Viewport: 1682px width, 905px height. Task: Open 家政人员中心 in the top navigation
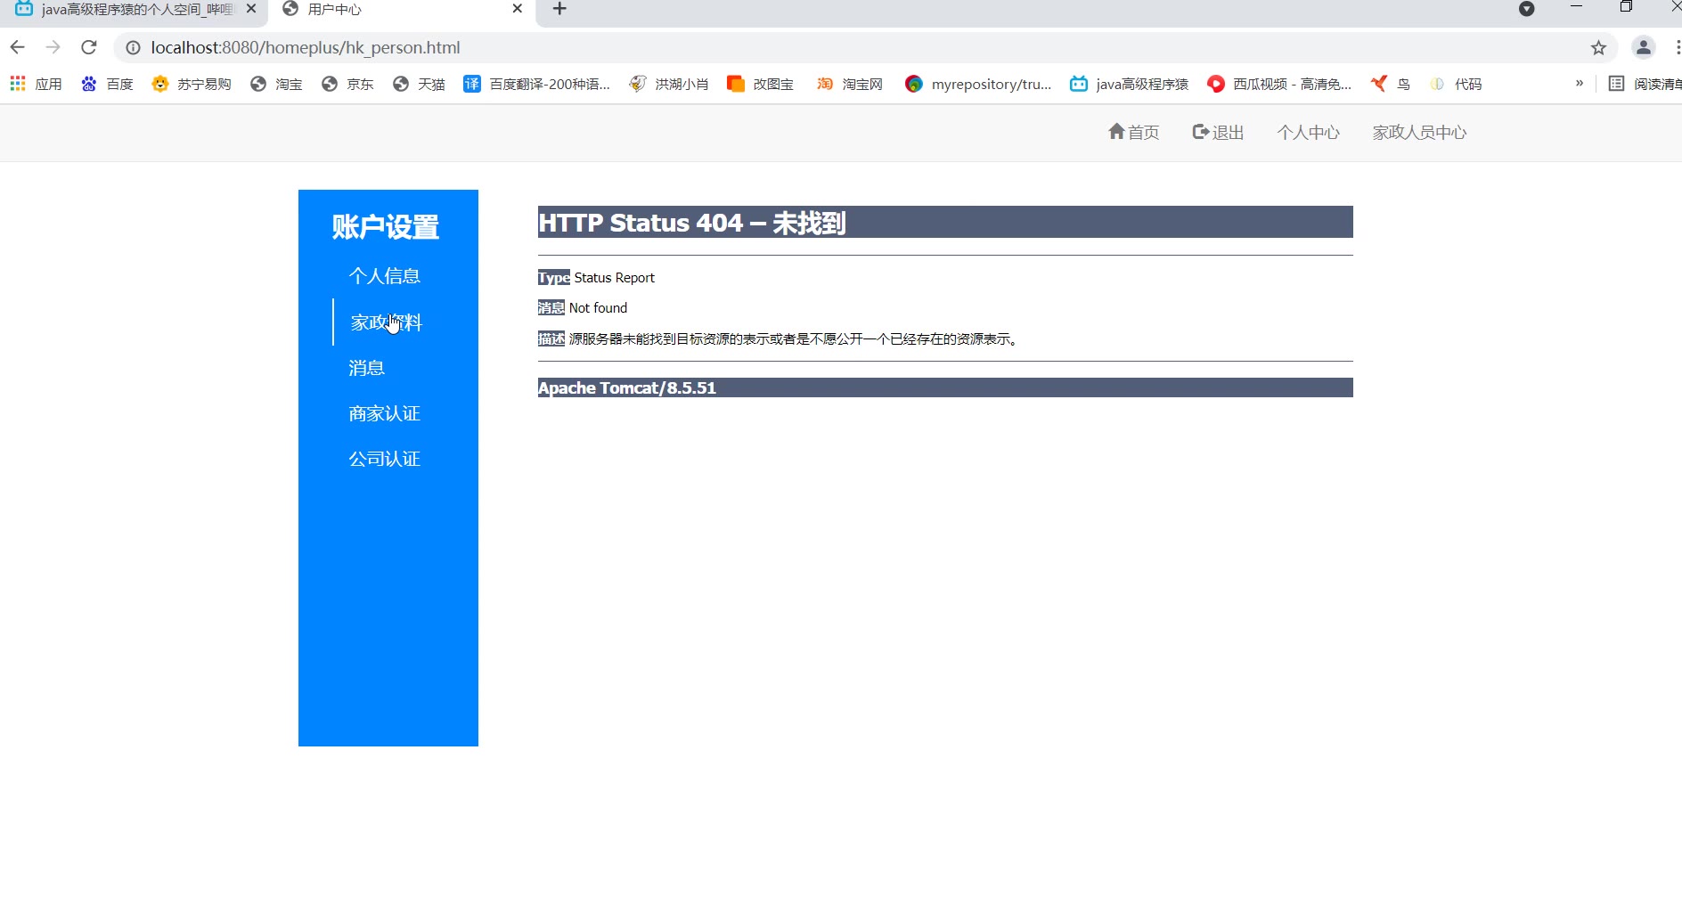(1419, 132)
